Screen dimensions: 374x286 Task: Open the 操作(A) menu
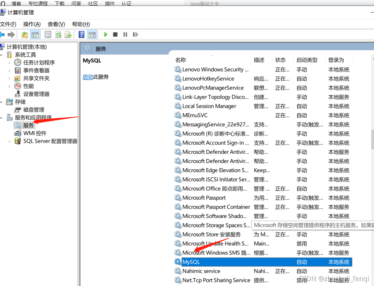point(32,24)
